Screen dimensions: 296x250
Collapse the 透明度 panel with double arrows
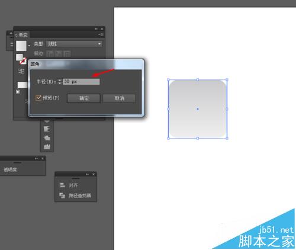[x=36, y=158]
